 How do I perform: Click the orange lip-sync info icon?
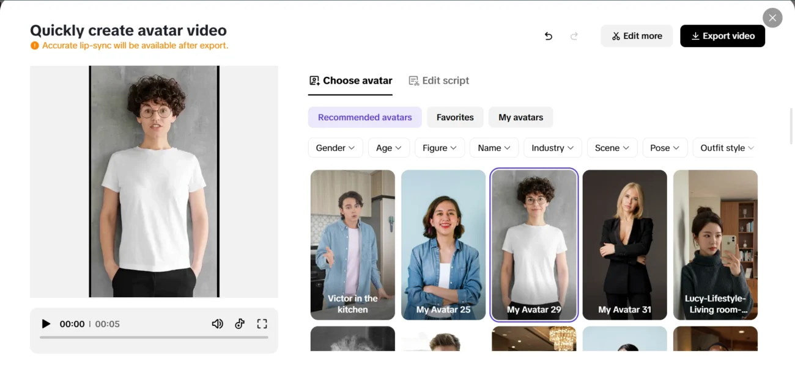pos(35,46)
